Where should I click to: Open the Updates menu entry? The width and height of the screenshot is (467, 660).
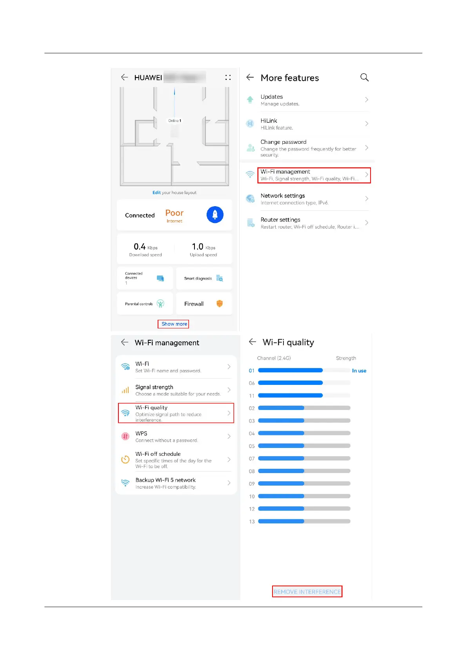(307, 100)
